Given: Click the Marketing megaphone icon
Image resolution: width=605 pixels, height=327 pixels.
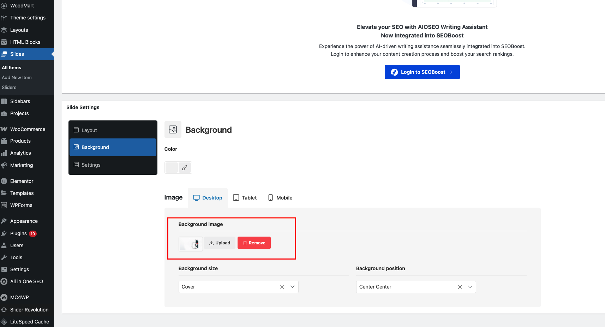Looking at the screenshot, I should click(4, 165).
